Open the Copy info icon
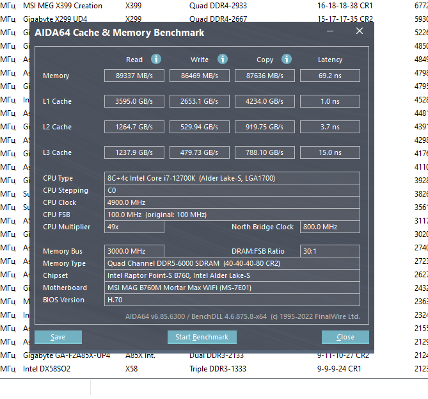Screen dimensions: 428x399 [287, 59]
